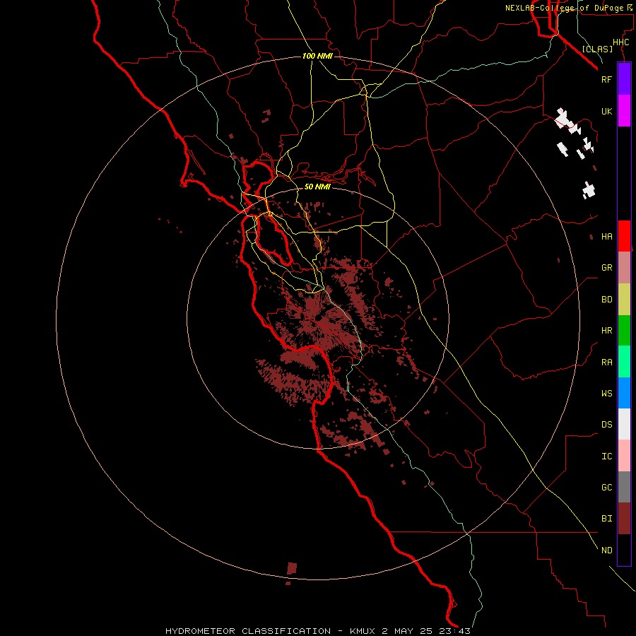Screen dimensions: 636x636
Task: Click the IC light pink legend swatch
Action: click(x=624, y=456)
